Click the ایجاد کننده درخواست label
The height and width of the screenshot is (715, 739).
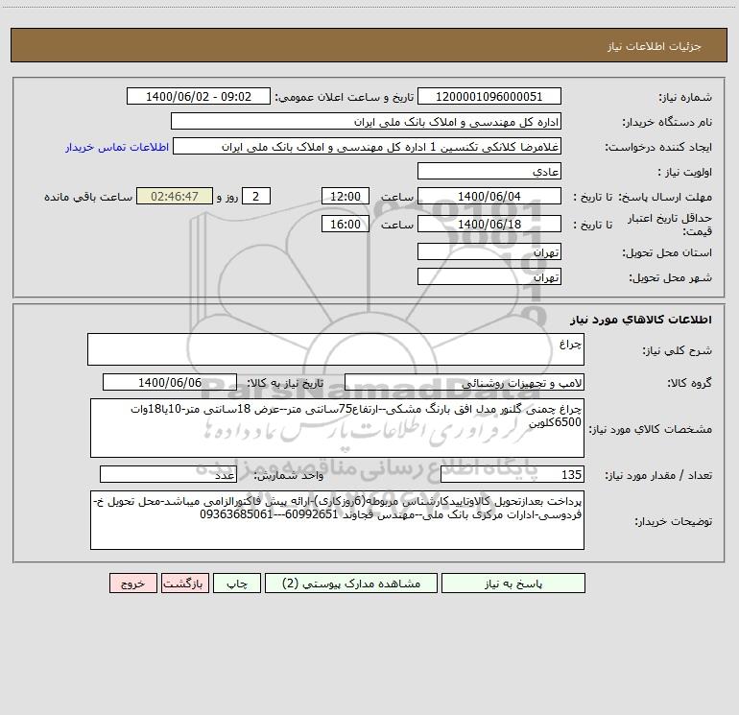tap(658, 148)
